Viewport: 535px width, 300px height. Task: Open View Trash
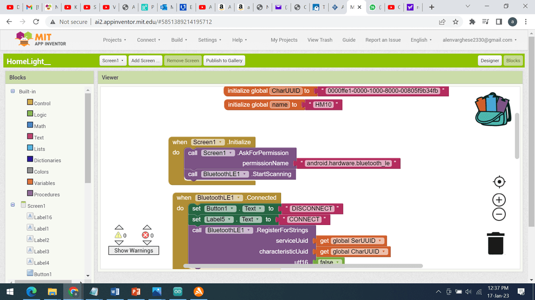coord(320,40)
